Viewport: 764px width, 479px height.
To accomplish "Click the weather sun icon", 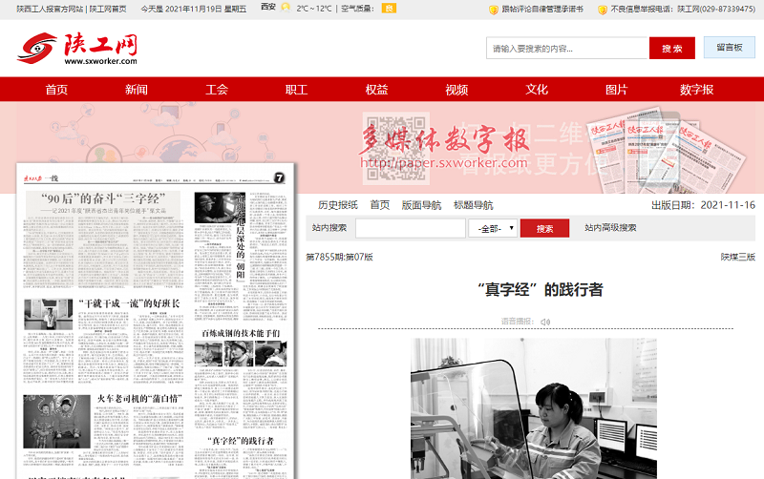I will click(x=286, y=8).
